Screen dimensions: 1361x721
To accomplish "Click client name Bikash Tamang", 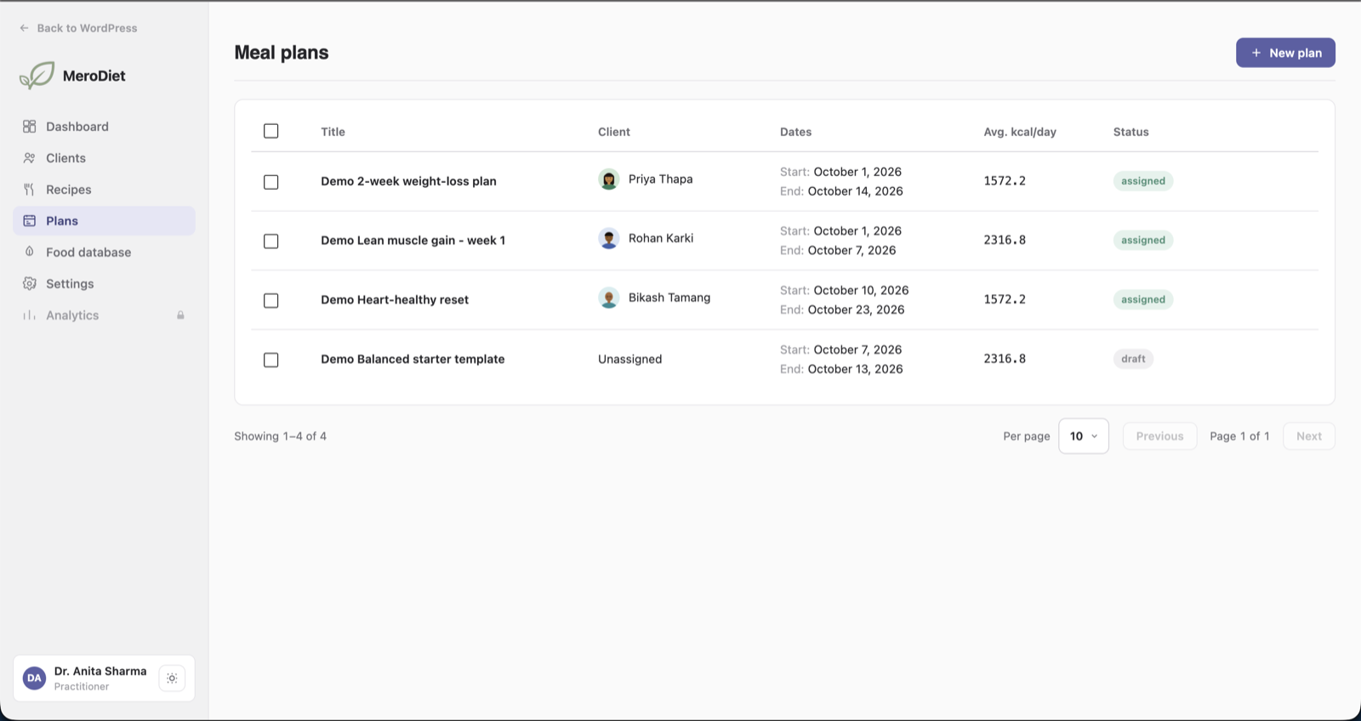I will pyautogui.click(x=669, y=298).
